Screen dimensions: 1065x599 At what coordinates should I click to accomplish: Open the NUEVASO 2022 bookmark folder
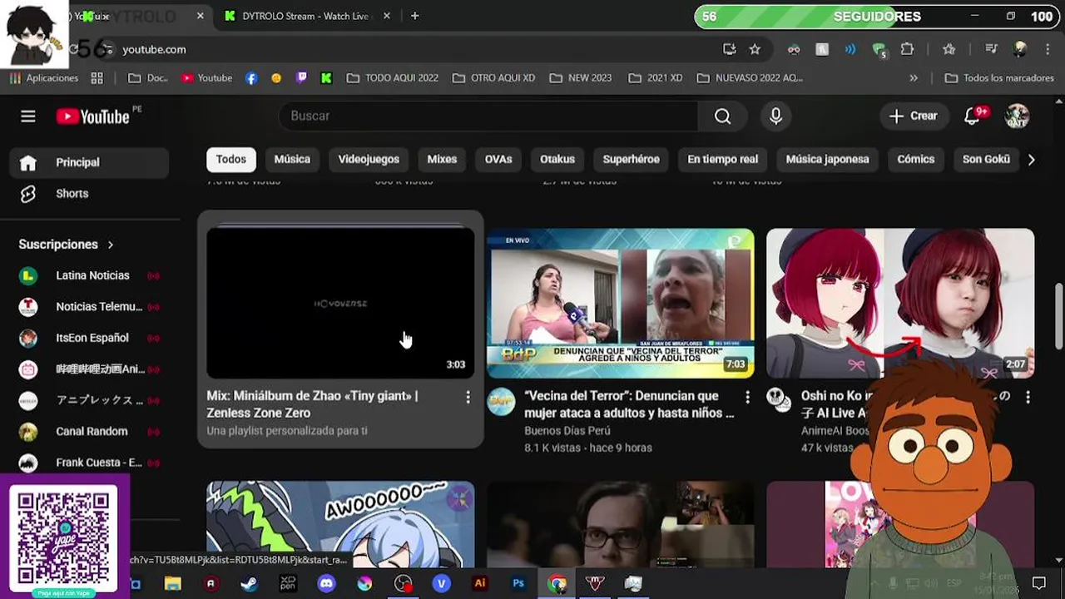coord(750,78)
